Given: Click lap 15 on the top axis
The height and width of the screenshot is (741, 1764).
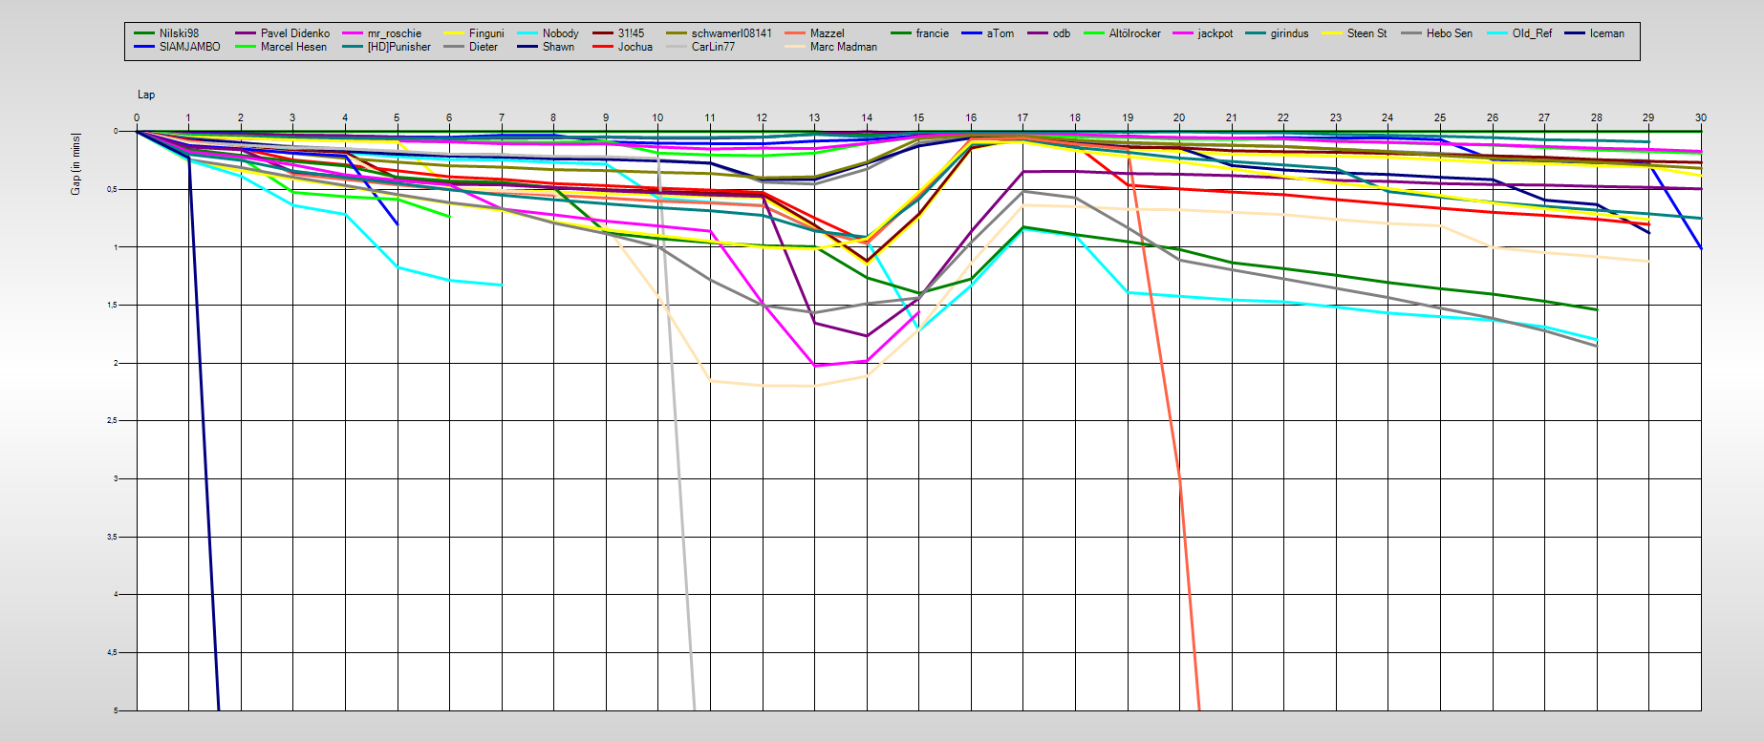Looking at the screenshot, I should click(918, 117).
